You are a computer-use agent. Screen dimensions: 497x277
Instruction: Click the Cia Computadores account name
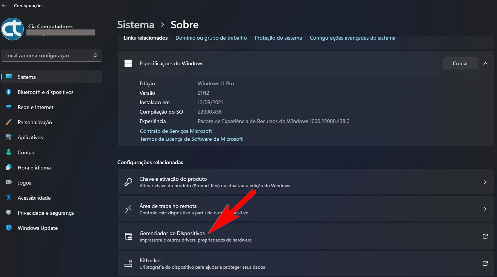(x=51, y=26)
